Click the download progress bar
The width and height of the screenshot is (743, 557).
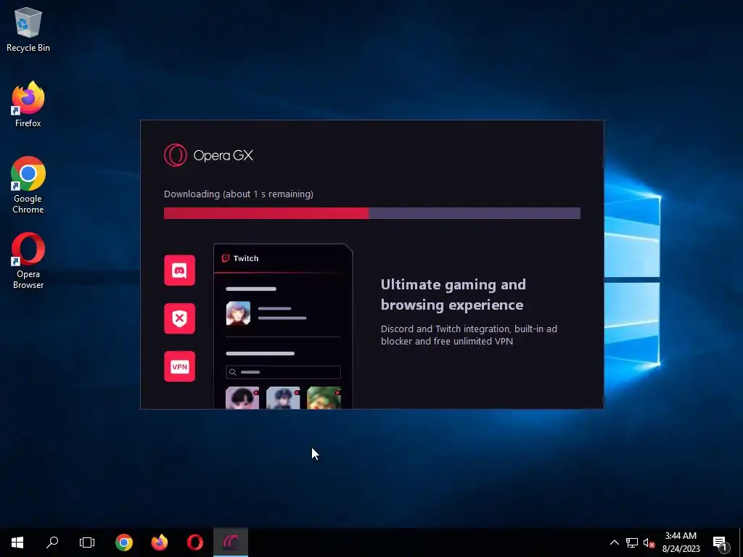pos(372,213)
